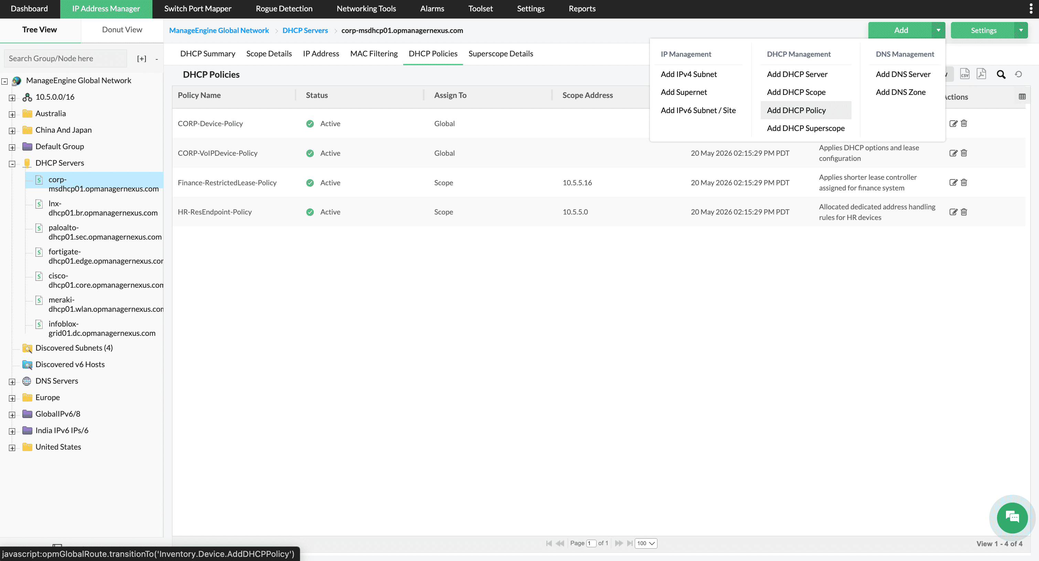Delete the HR-ResEndpoint-Policy row
Viewport: 1039px width, 561px height.
pyautogui.click(x=964, y=212)
